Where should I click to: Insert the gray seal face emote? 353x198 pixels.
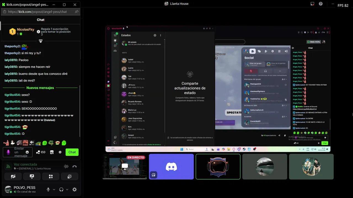tap(19, 143)
